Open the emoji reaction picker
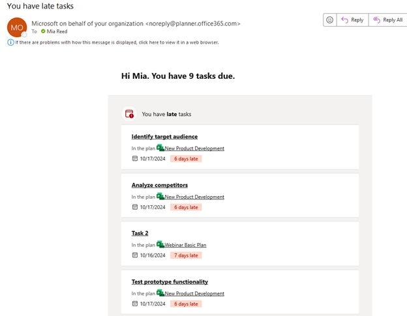 [329, 20]
